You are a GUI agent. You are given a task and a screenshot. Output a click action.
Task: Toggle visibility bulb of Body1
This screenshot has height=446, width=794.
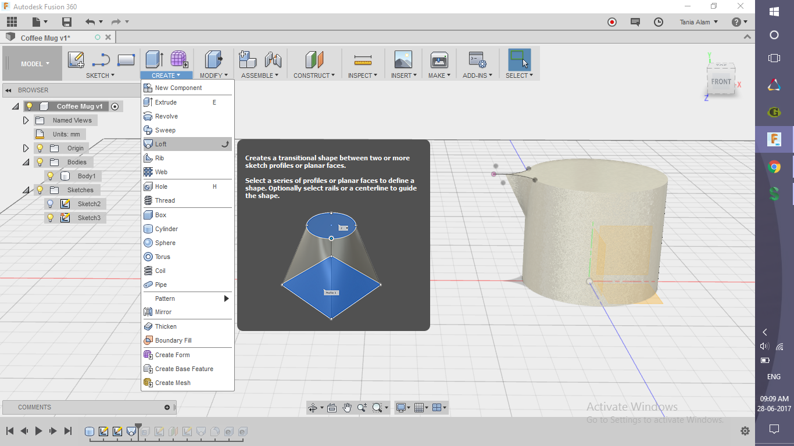coord(50,176)
